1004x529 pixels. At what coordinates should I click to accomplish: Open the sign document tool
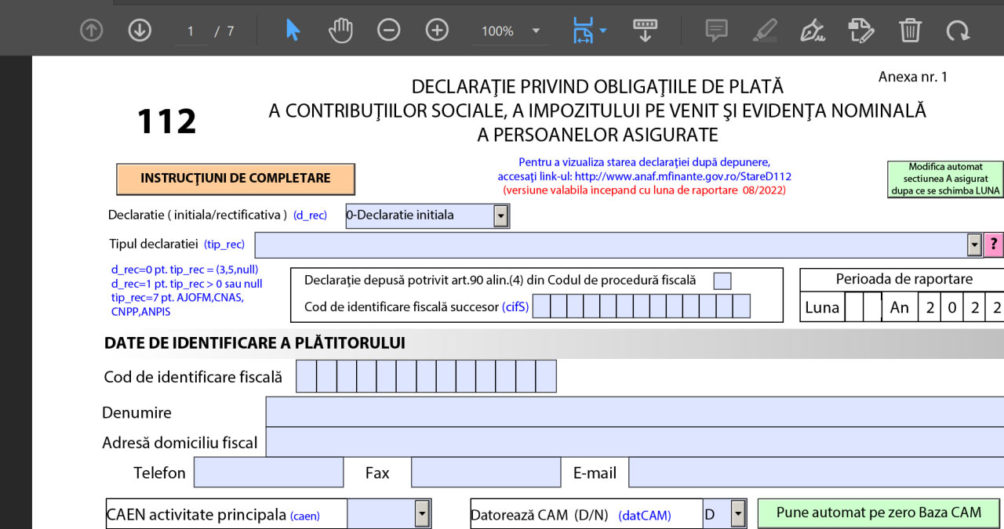pyautogui.click(x=812, y=31)
